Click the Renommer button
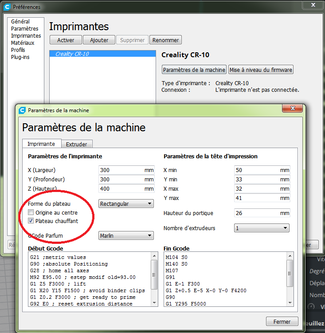The height and width of the screenshot is (333, 325). click(165, 40)
